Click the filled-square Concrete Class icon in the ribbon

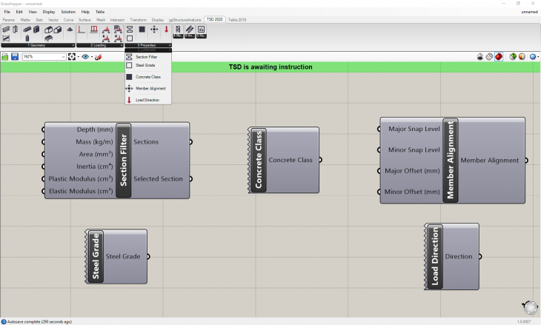click(x=142, y=30)
